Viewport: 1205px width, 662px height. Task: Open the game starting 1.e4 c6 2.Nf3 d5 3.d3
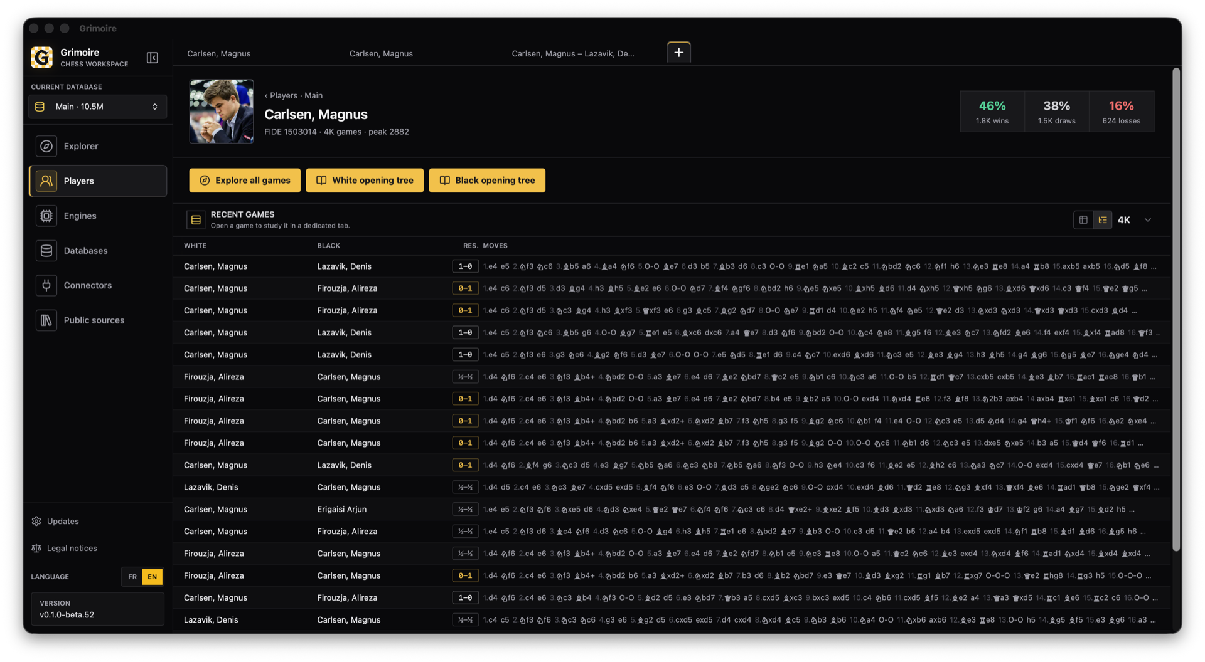coord(672,288)
